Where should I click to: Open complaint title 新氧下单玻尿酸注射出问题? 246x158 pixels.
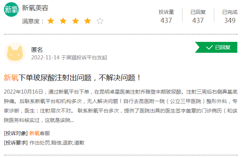[x=73, y=78]
